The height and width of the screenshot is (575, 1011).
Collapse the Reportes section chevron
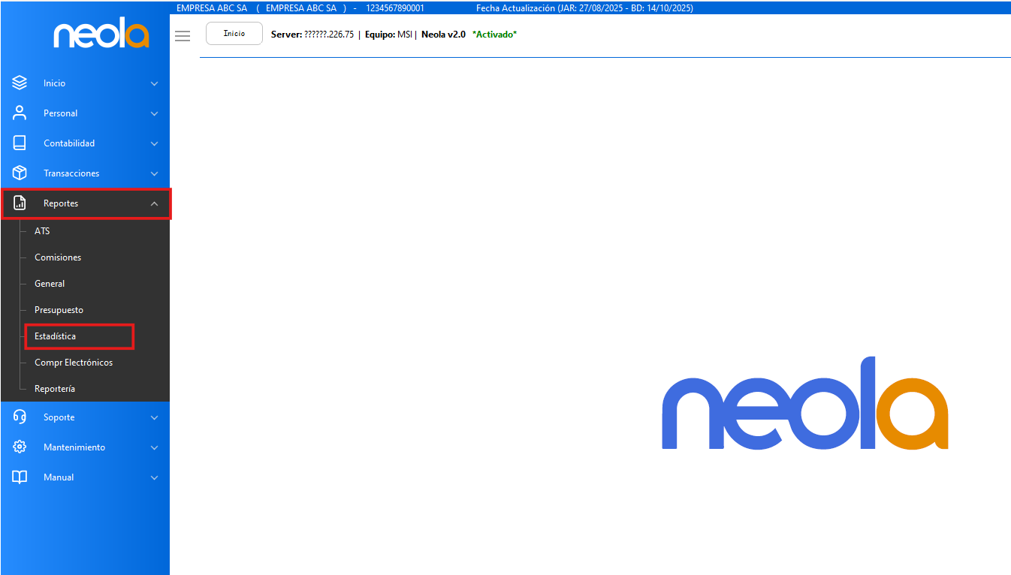point(154,204)
